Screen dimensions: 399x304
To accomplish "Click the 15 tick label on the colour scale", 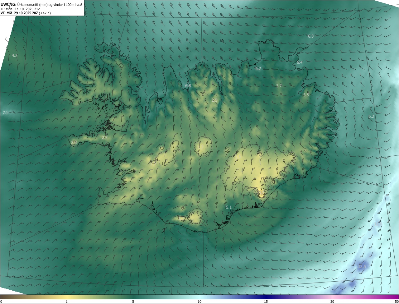I will coord(266,302).
